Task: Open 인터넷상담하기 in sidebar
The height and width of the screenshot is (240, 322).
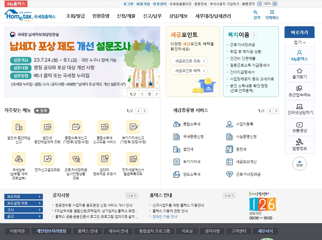Action: click(x=299, y=109)
